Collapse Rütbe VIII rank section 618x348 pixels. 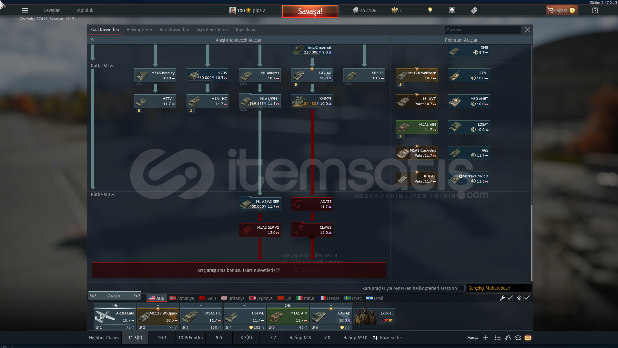point(103,194)
